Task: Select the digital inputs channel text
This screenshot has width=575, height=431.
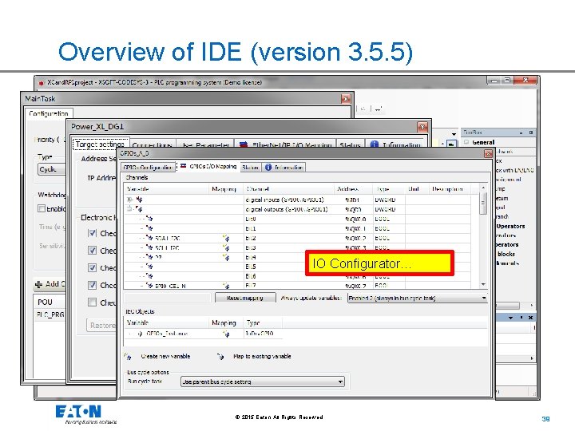Action: click(x=284, y=200)
